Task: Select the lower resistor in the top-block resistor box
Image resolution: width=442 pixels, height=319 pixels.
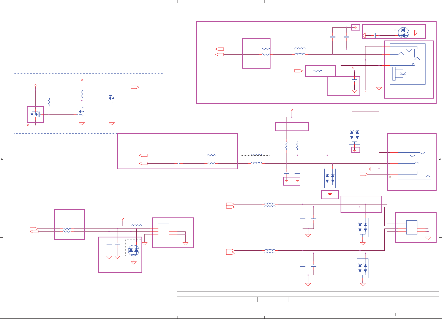Action: pos(266,55)
